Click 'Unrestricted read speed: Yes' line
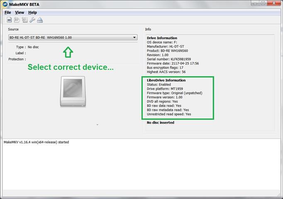 (169, 114)
